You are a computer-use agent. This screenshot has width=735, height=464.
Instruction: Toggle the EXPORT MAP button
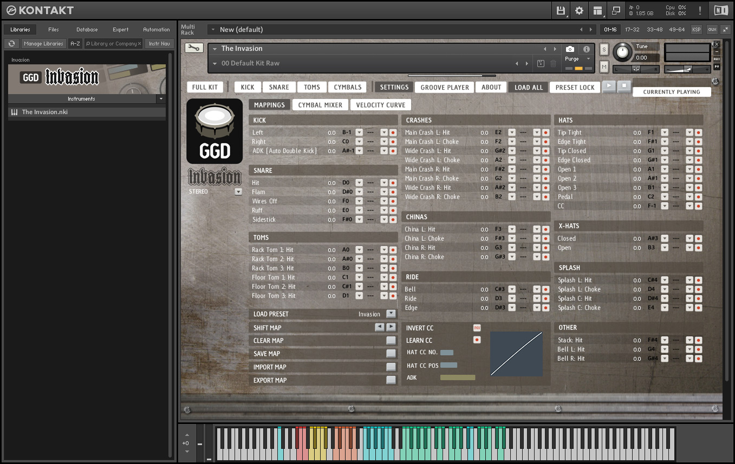coord(391,380)
